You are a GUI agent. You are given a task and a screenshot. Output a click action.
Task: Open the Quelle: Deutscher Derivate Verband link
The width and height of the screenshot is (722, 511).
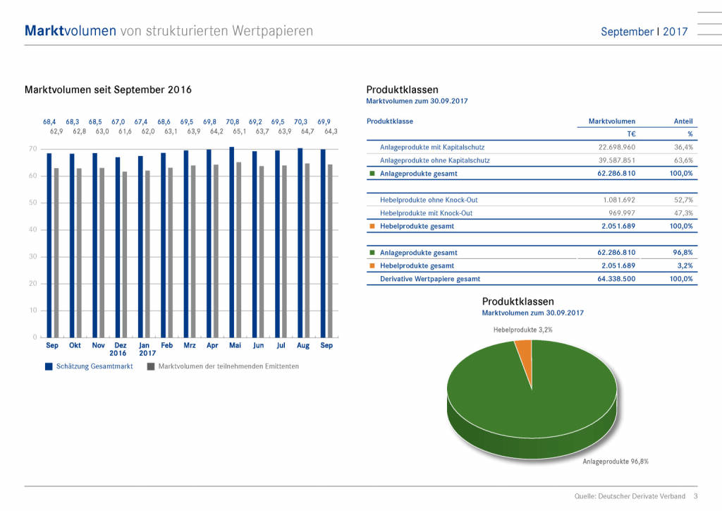[x=630, y=495]
